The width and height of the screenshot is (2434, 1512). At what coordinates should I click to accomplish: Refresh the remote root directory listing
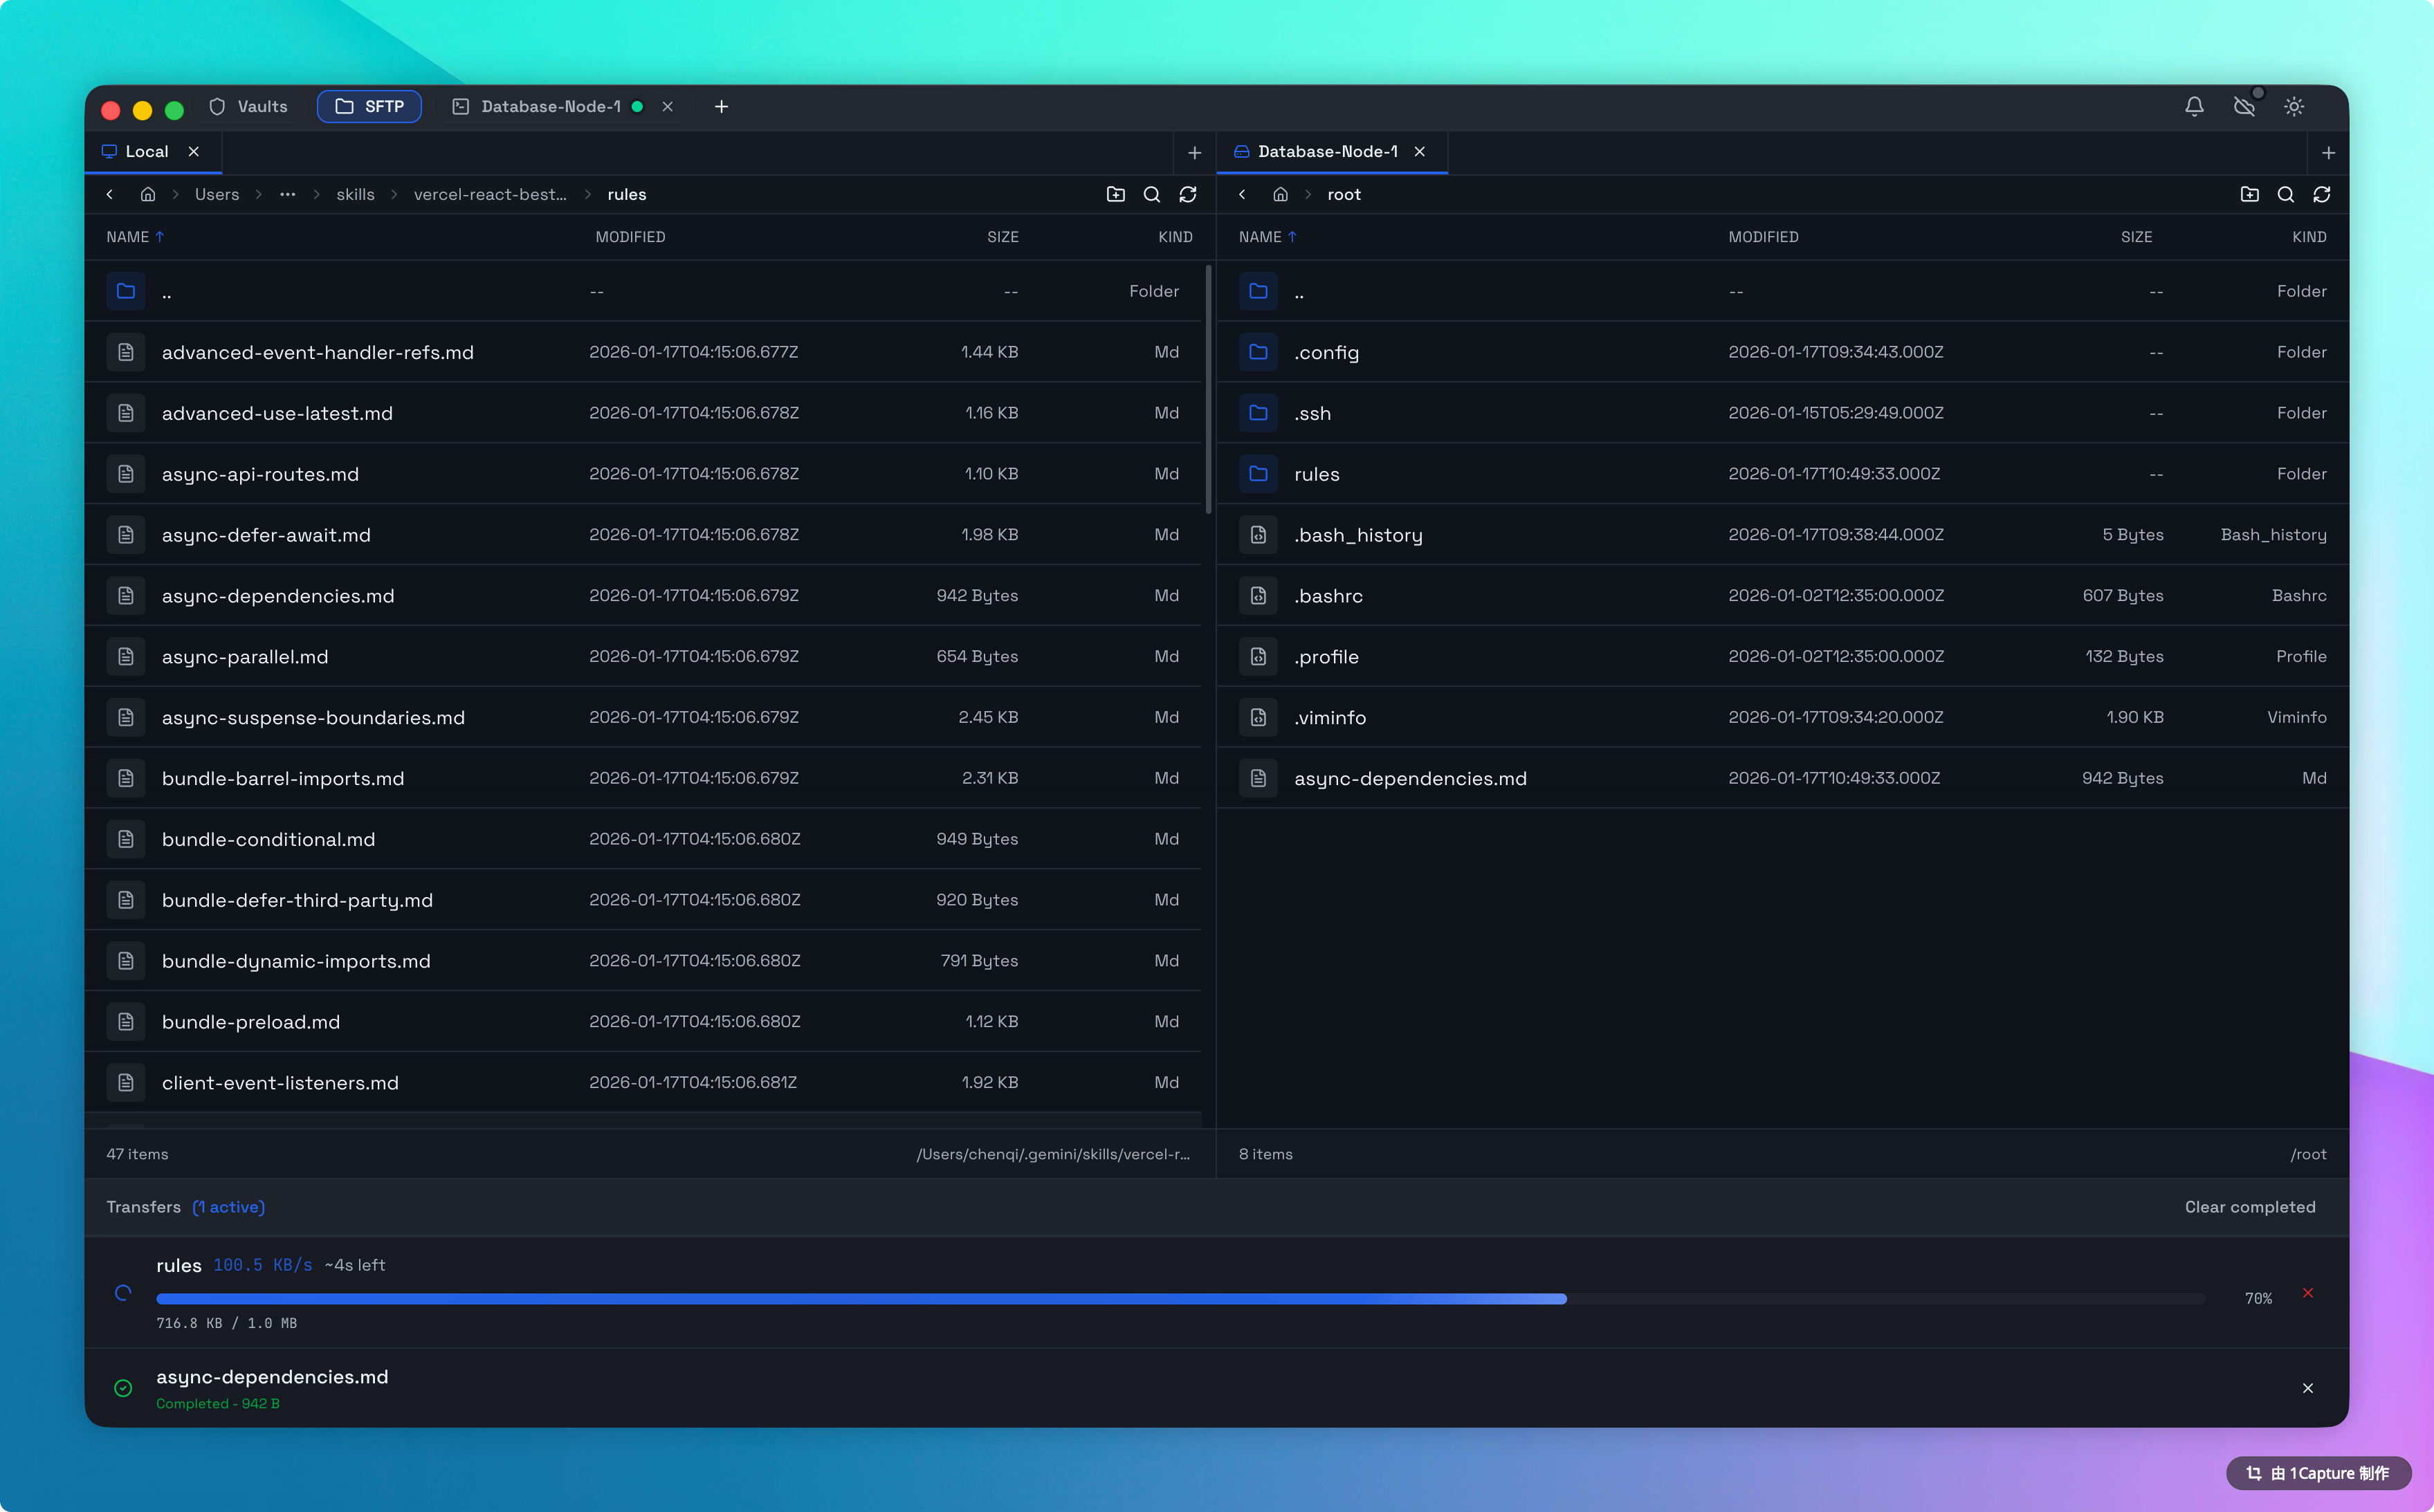point(2322,194)
